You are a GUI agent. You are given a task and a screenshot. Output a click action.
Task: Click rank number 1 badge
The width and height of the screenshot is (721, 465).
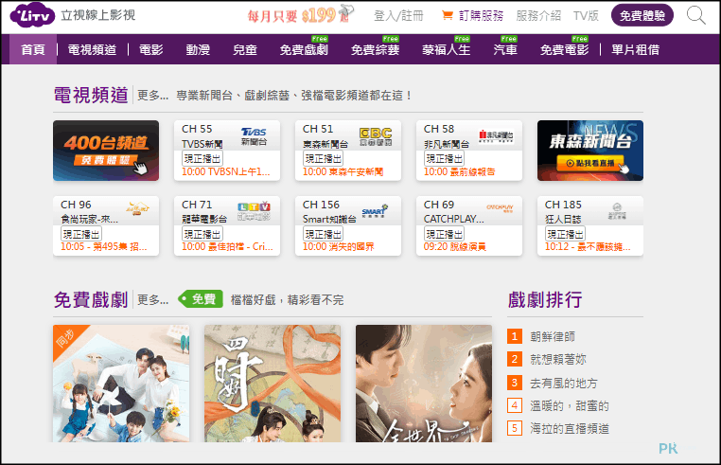click(515, 336)
